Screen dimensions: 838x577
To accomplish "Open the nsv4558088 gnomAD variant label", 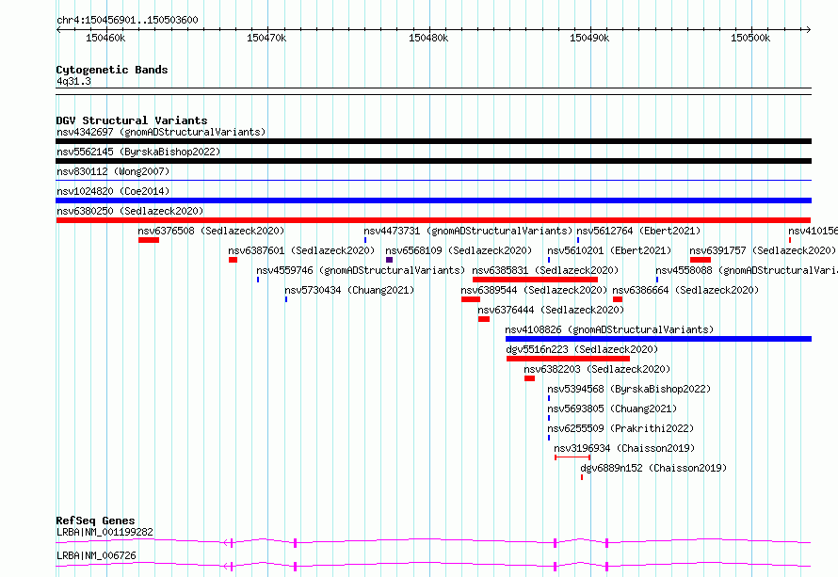I will coord(747,270).
